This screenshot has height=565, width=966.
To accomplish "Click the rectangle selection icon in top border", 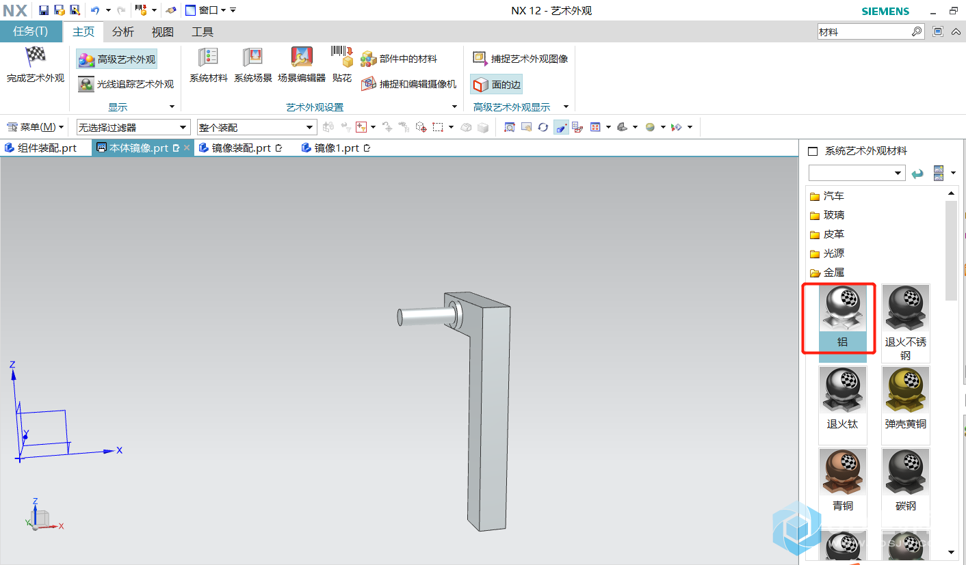I will click(438, 127).
